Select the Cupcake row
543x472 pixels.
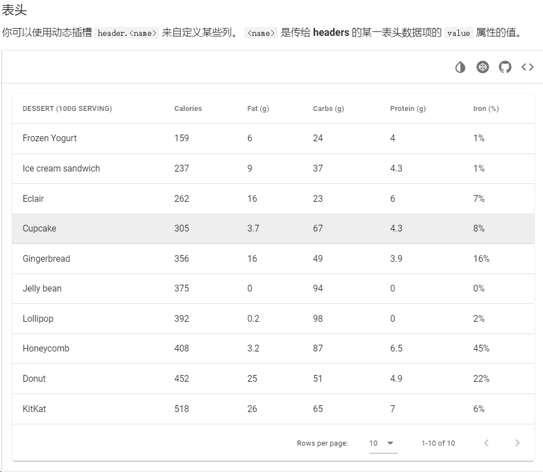pyautogui.click(x=39, y=229)
